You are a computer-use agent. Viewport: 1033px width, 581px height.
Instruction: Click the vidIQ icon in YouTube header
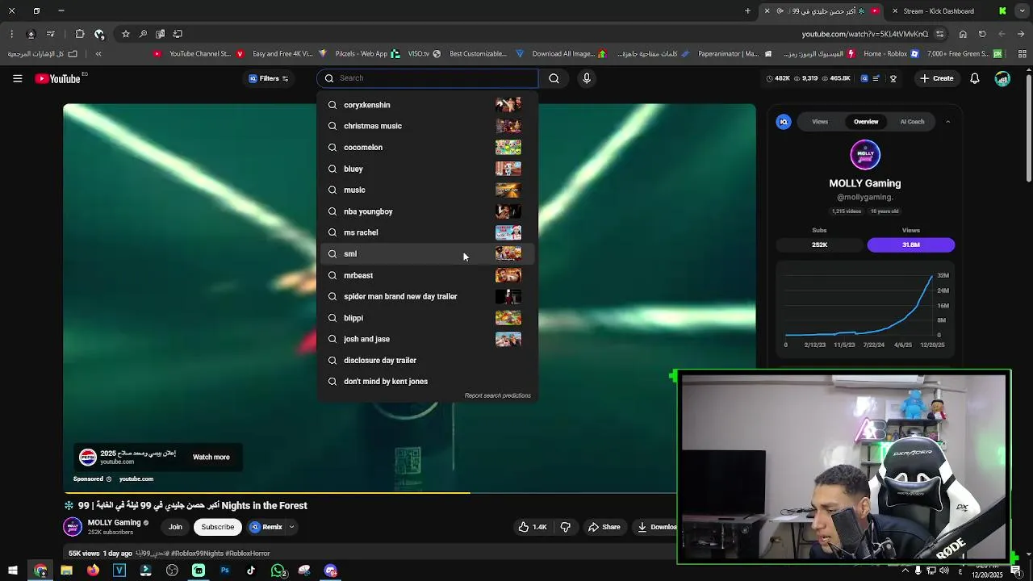point(864,78)
